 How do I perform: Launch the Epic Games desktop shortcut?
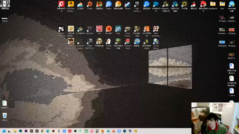[x=137, y=6]
